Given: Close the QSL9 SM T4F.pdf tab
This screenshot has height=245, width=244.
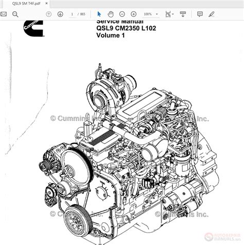Looking at the screenshot, I should pos(46,4).
